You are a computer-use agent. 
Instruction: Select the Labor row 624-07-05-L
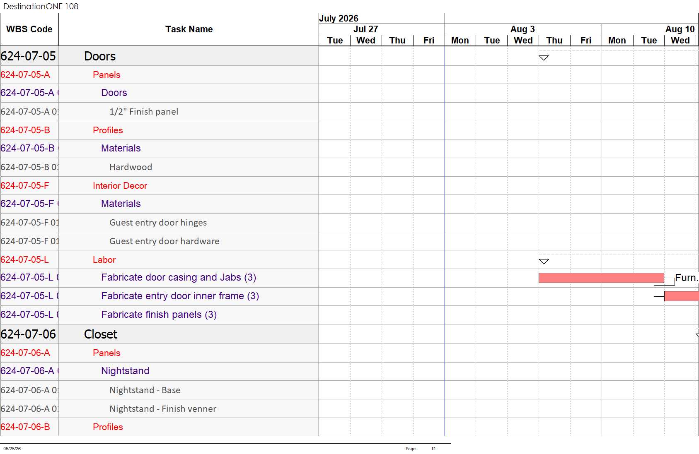click(x=160, y=260)
